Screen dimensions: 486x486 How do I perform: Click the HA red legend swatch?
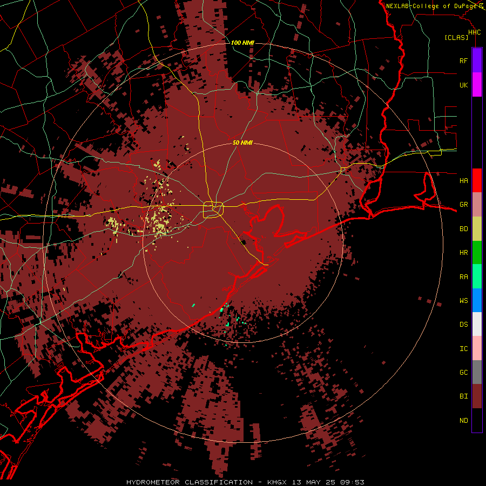click(477, 180)
